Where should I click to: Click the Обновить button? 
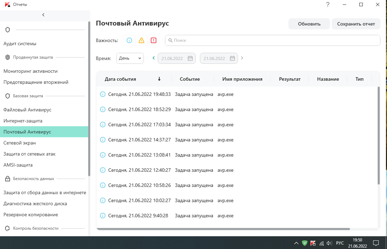coord(309,24)
